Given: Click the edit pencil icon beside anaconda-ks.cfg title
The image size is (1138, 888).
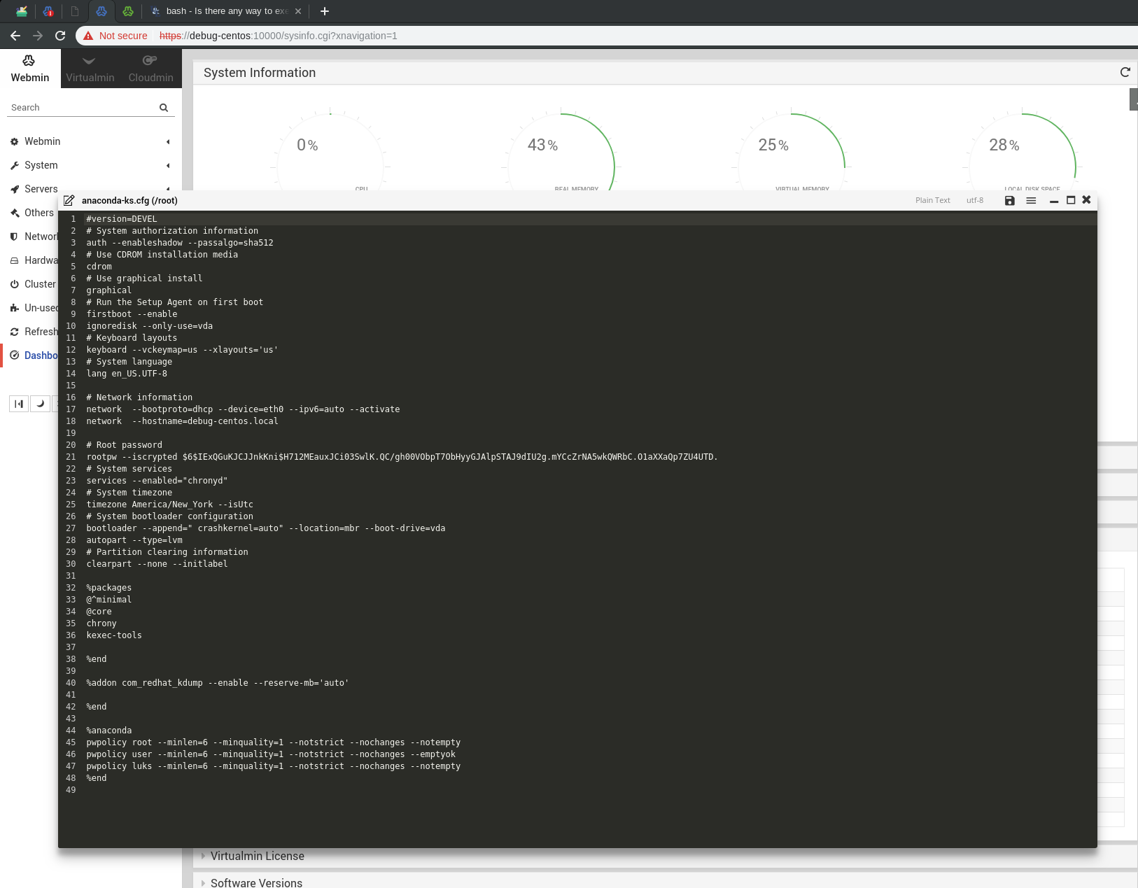Looking at the screenshot, I should [x=69, y=200].
